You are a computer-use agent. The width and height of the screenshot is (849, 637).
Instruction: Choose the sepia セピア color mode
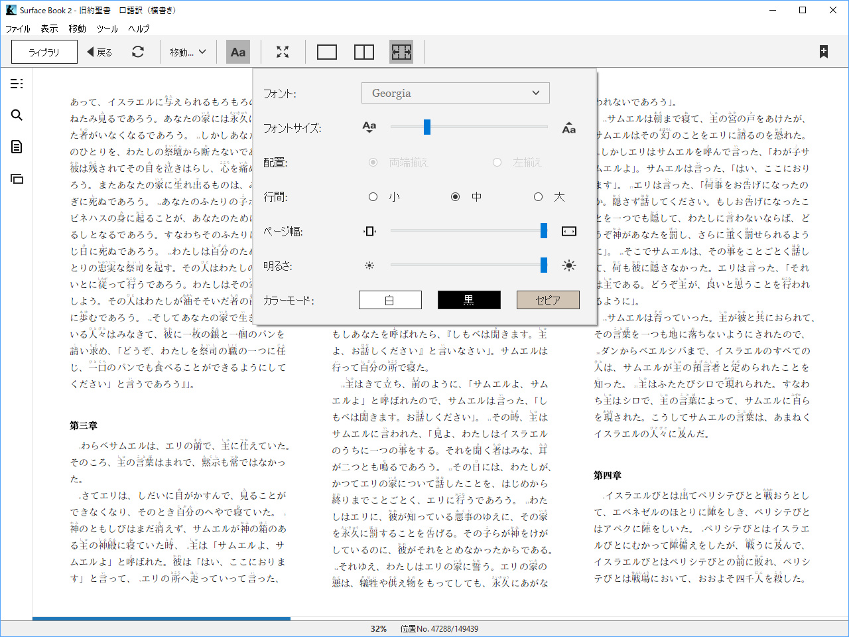(x=548, y=300)
